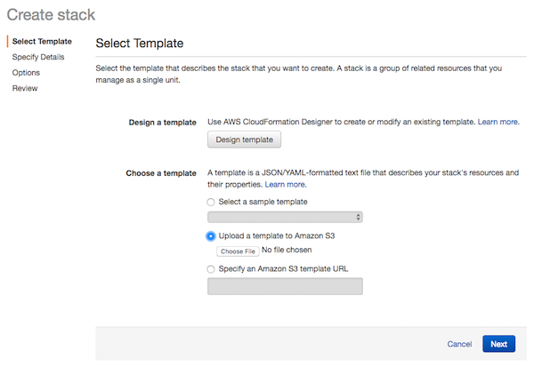Select the 'Select a sample template' radio button
534x367 pixels.
pyautogui.click(x=211, y=202)
